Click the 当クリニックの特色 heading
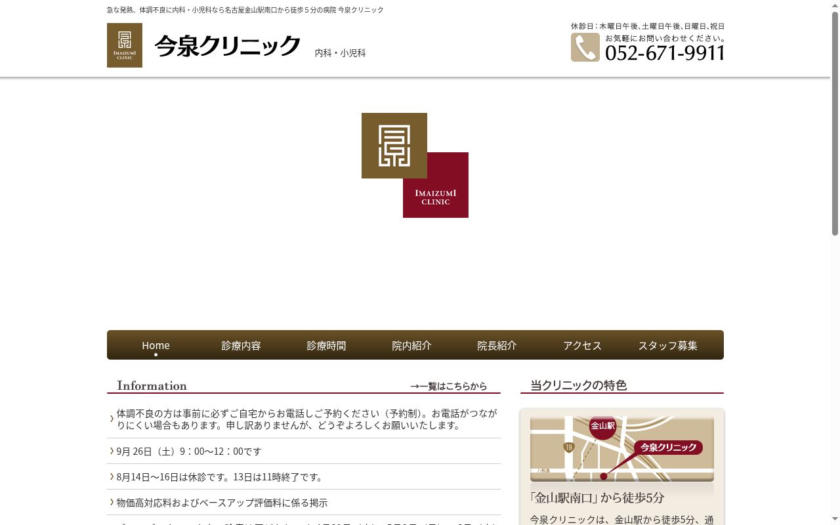Viewport: 840px width, 525px height. [579, 385]
